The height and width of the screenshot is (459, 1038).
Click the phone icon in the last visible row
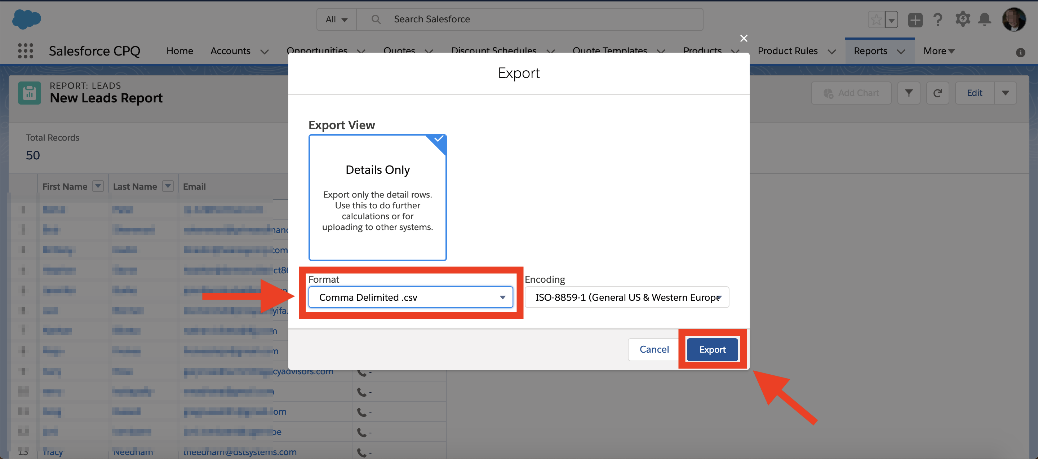[362, 453]
